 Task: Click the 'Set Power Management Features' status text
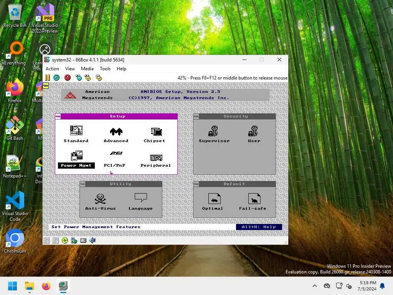(x=96, y=227)
